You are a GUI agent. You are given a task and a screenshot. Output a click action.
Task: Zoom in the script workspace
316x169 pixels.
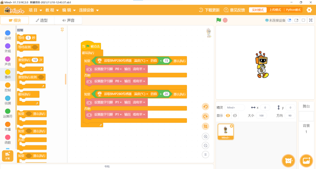coord(205,136)
